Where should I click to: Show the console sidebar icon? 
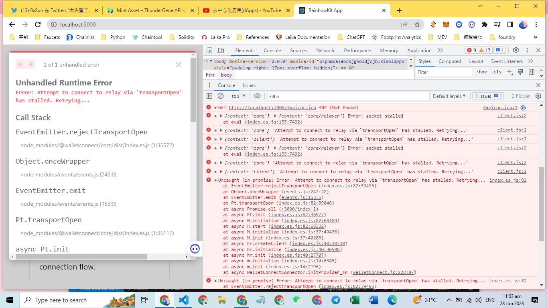click(209, 96)
